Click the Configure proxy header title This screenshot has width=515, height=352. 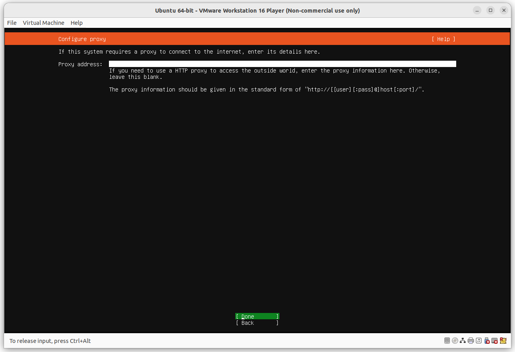[x=82, y=39]
